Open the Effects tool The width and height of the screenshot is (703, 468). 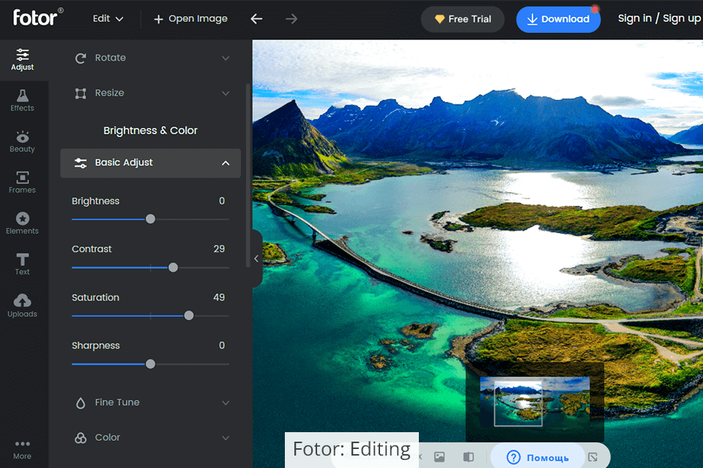click(23, 100)
